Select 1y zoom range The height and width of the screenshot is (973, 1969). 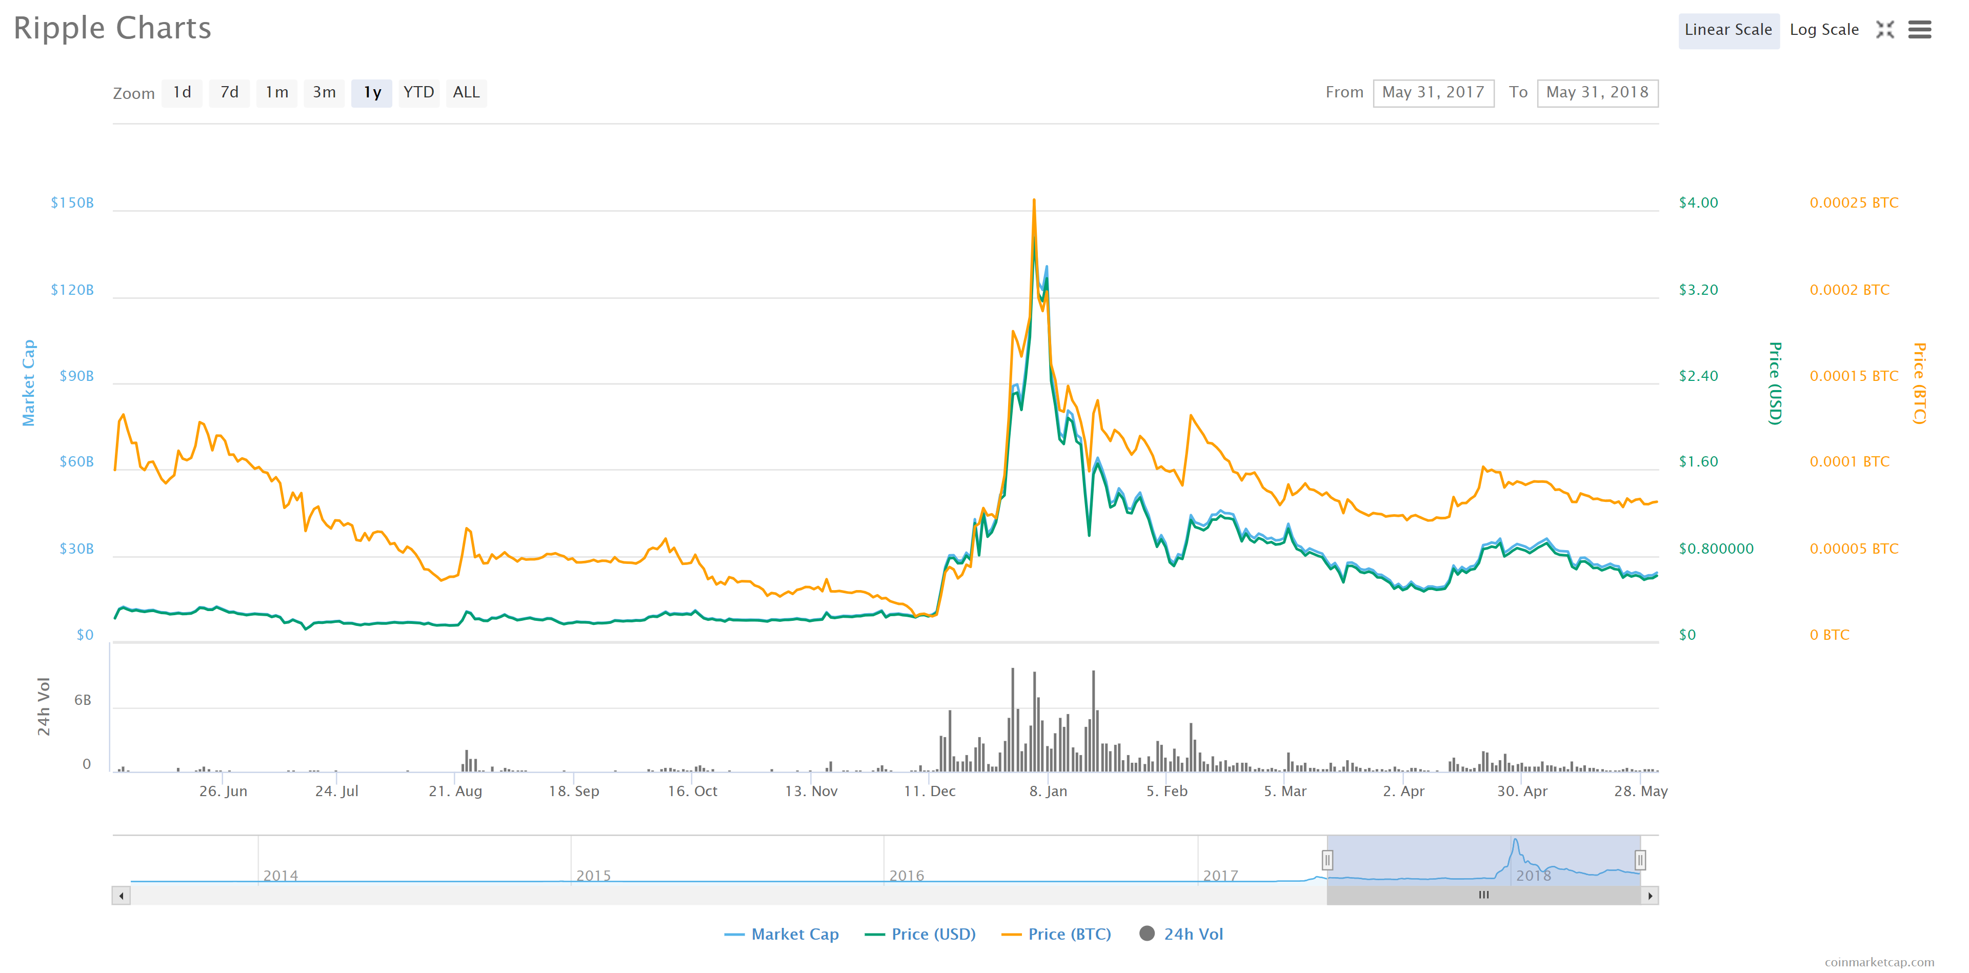click(x=371, y=93)
